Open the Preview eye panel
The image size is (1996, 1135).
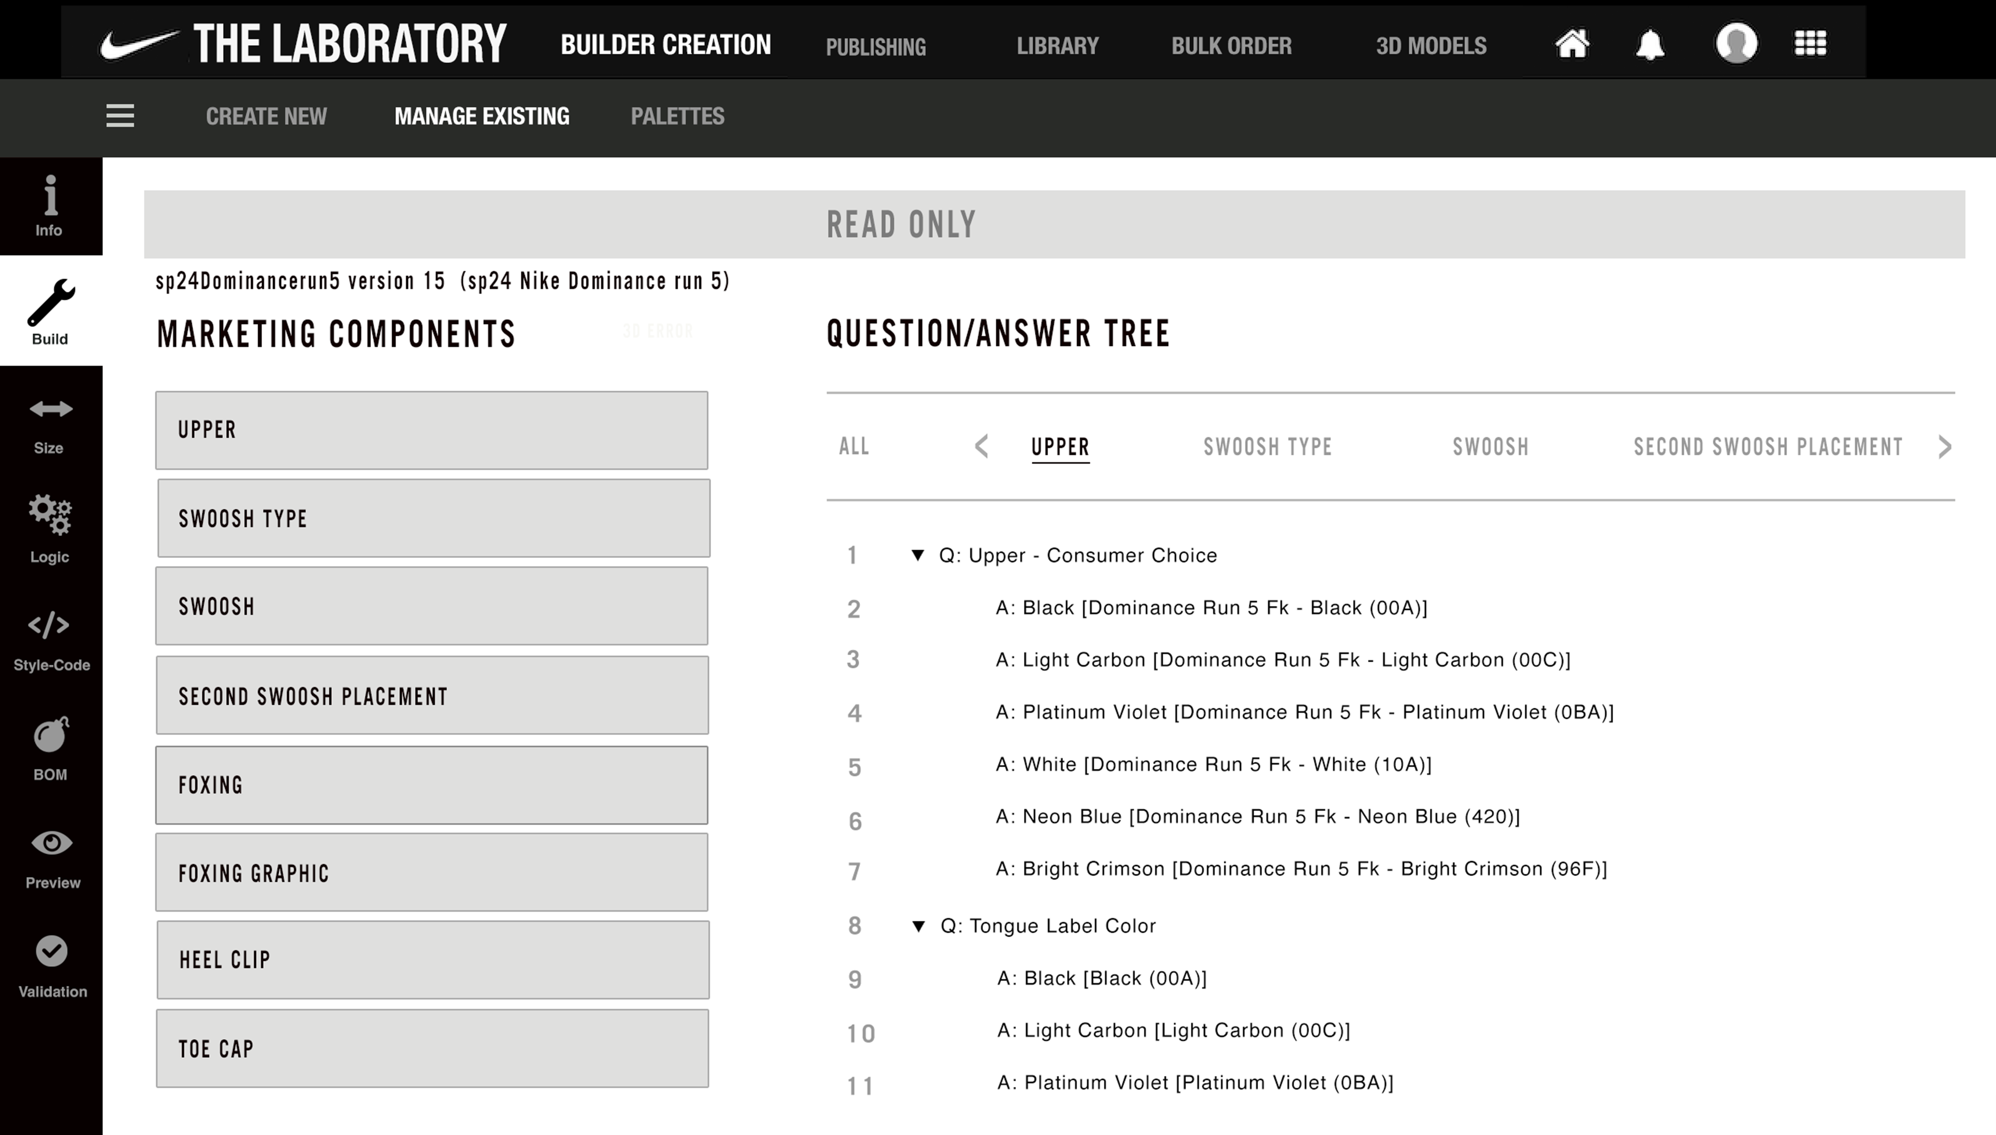(x=51, y=857)
